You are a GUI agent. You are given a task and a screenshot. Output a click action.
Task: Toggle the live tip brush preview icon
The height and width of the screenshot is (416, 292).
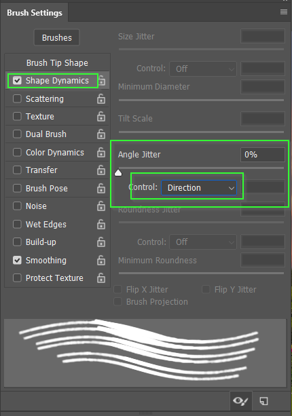coord(240,401)
